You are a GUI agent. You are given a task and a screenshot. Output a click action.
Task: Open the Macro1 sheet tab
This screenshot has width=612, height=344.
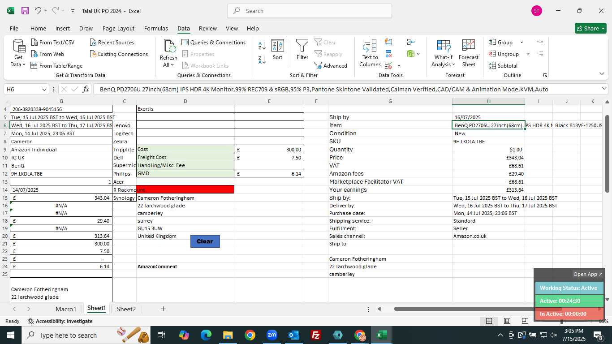pos(66,309)
